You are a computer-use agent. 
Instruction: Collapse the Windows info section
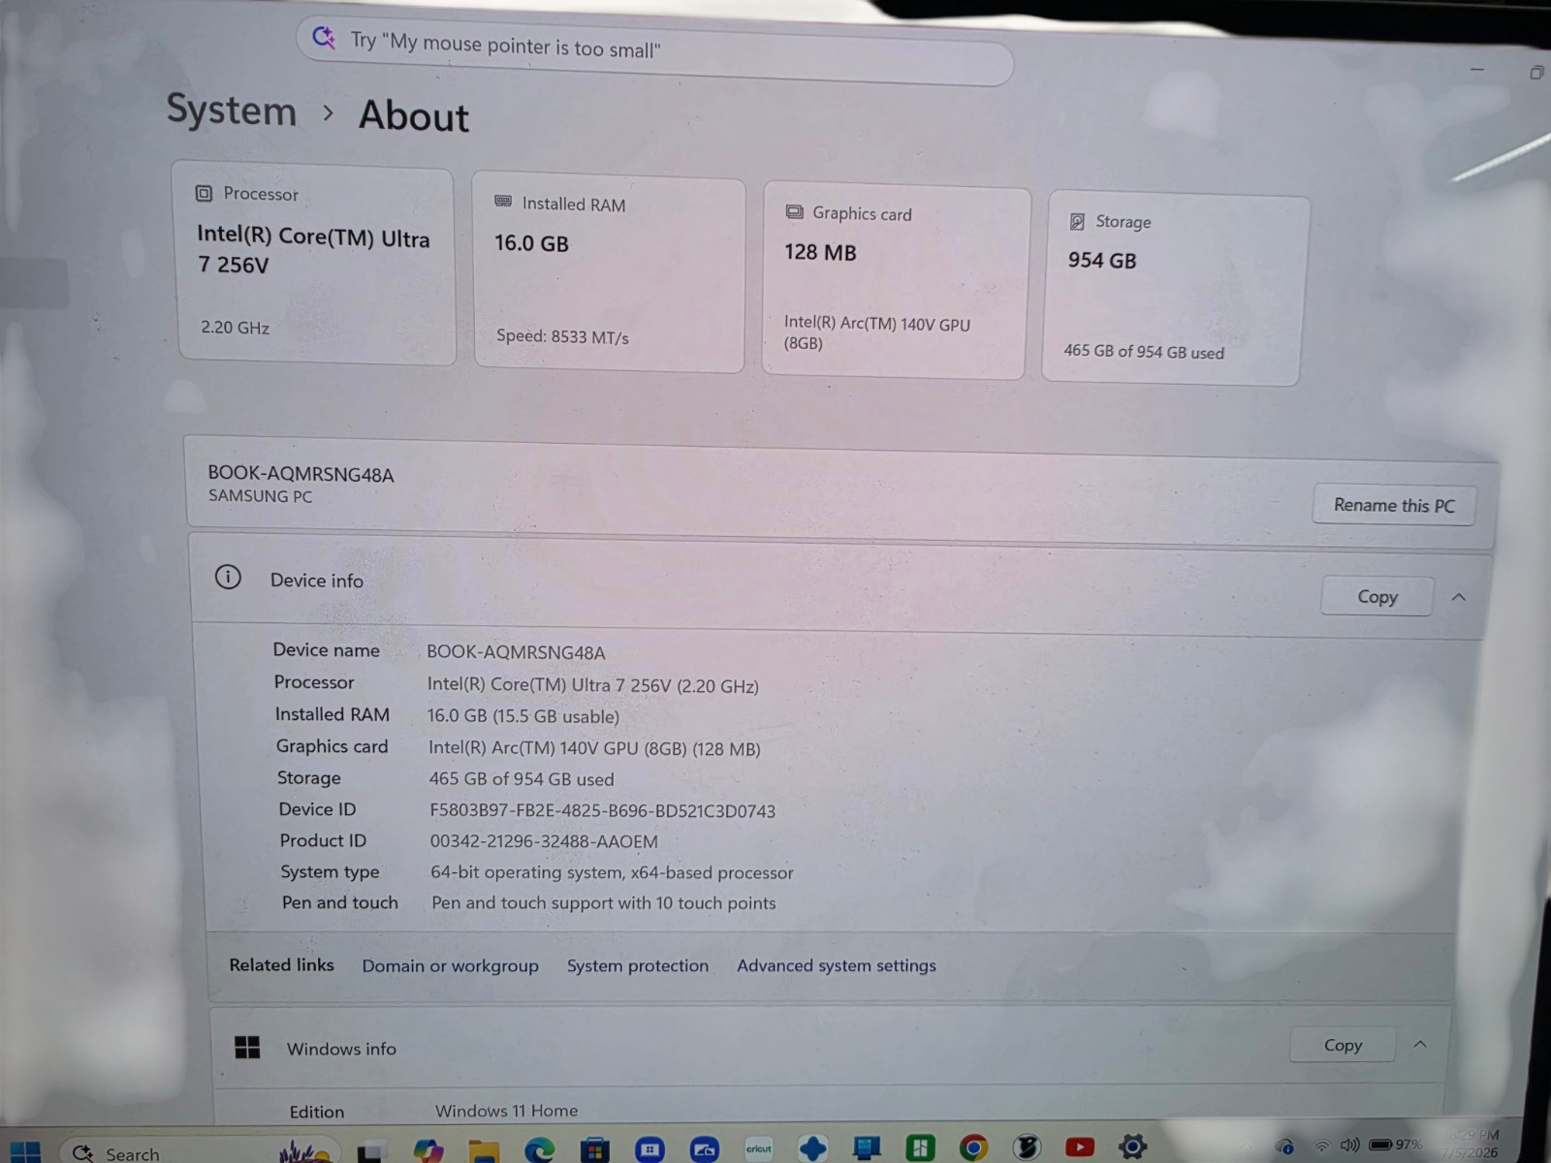[x=1420, y=1044]
